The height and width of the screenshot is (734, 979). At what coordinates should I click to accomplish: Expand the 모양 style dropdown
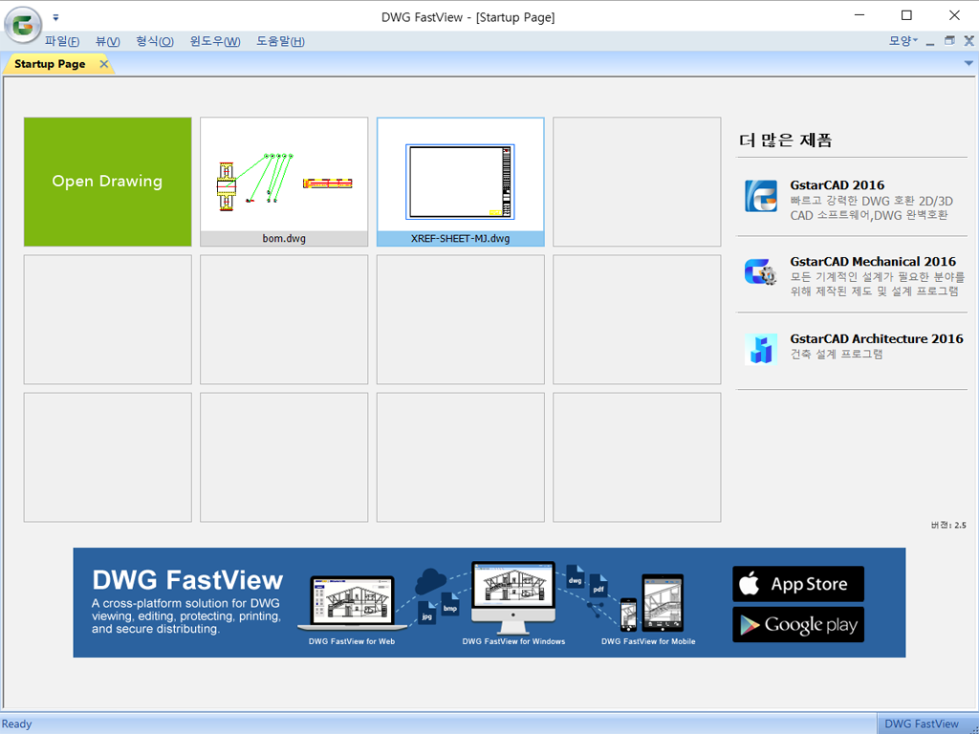pos(903,40)
